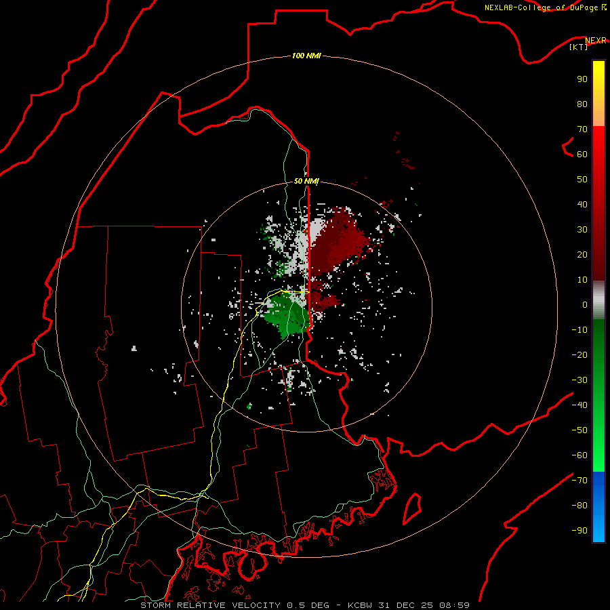Click the -60 value on velocity scale
The width and height of the screenshot is (610, 610).
point(579,455)
